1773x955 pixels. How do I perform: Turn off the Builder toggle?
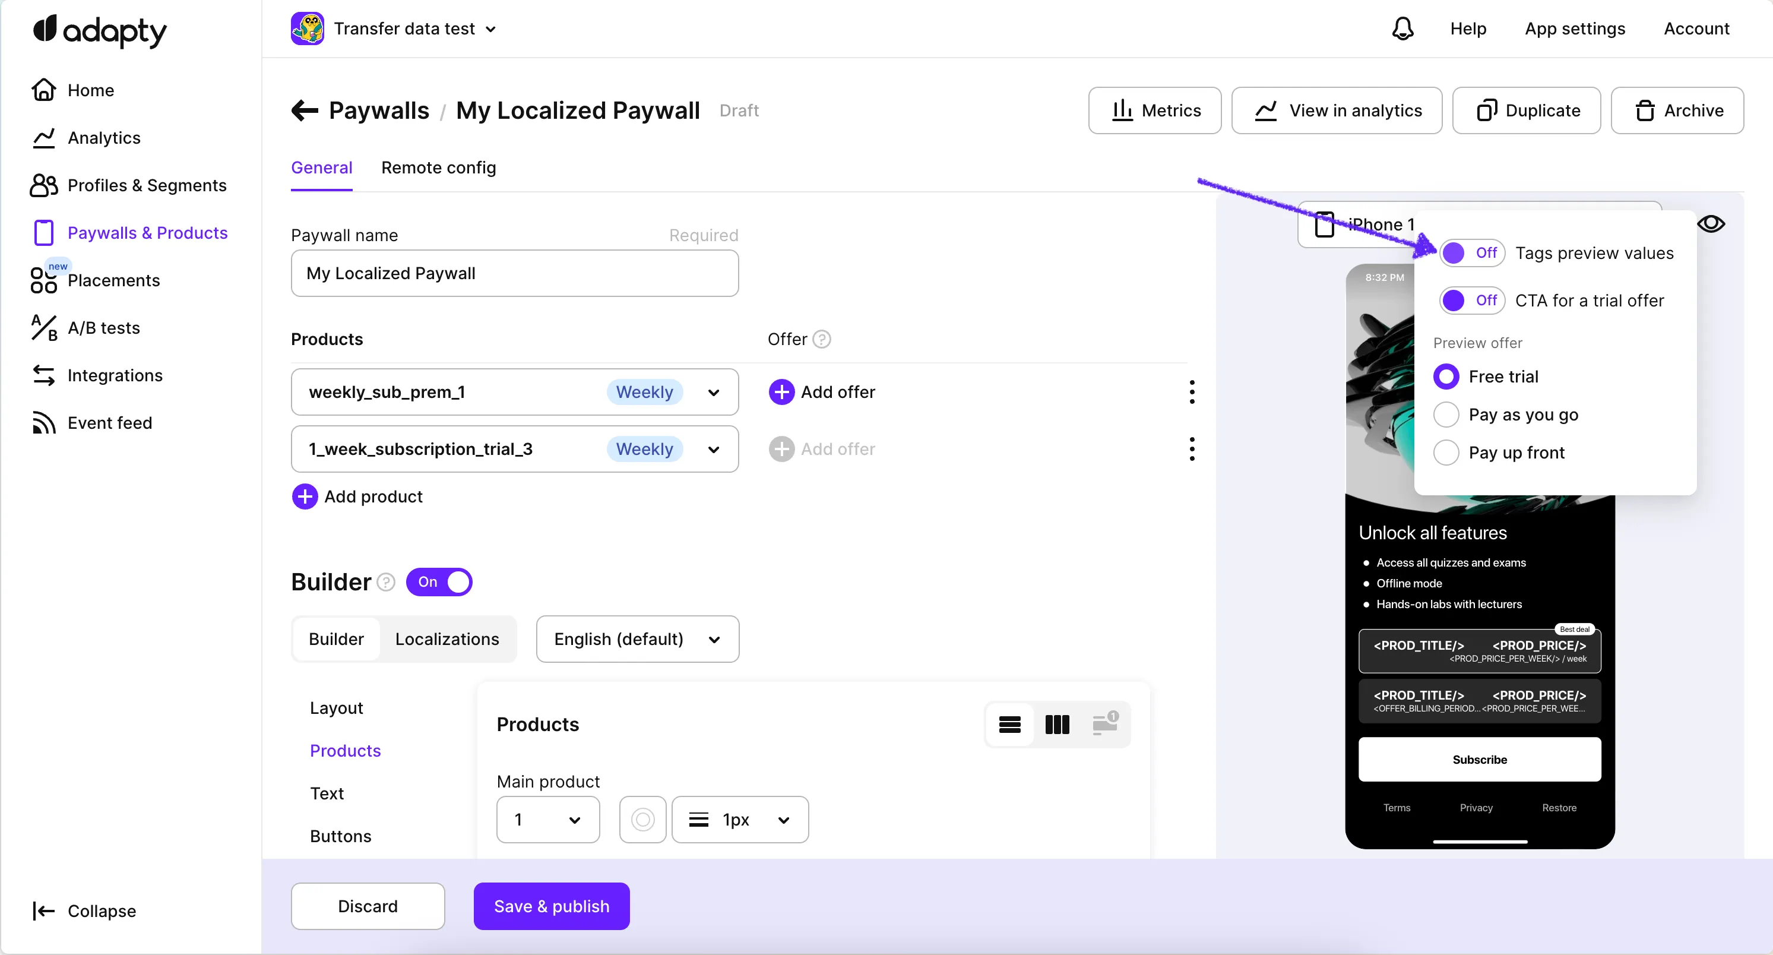click(439, 582)
